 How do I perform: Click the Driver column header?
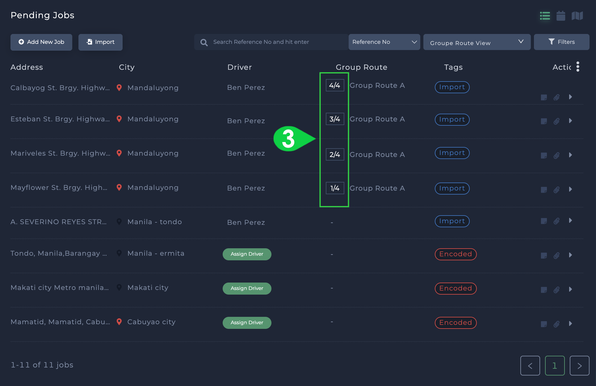tap(240, 67)
